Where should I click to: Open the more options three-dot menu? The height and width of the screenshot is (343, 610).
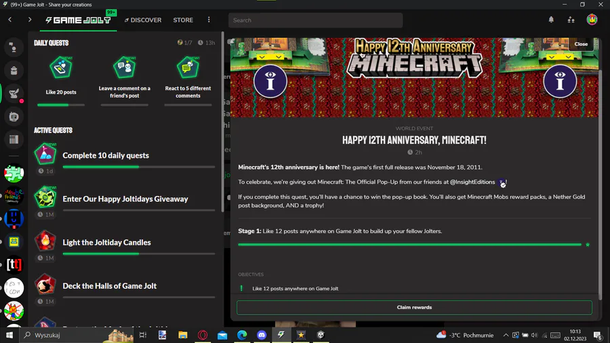click(209, 20)
